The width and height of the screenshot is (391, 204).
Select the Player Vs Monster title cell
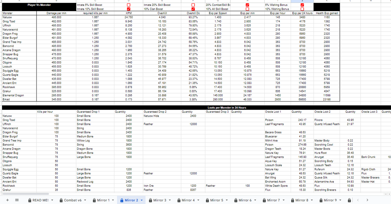(39, 5)
